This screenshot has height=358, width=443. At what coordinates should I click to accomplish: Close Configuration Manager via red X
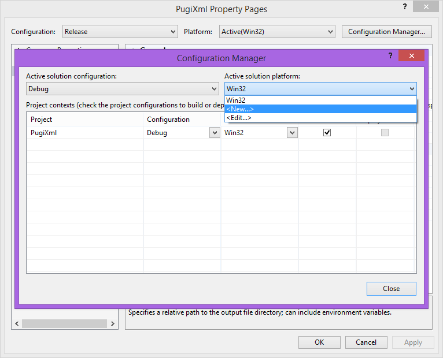point(411,55)
